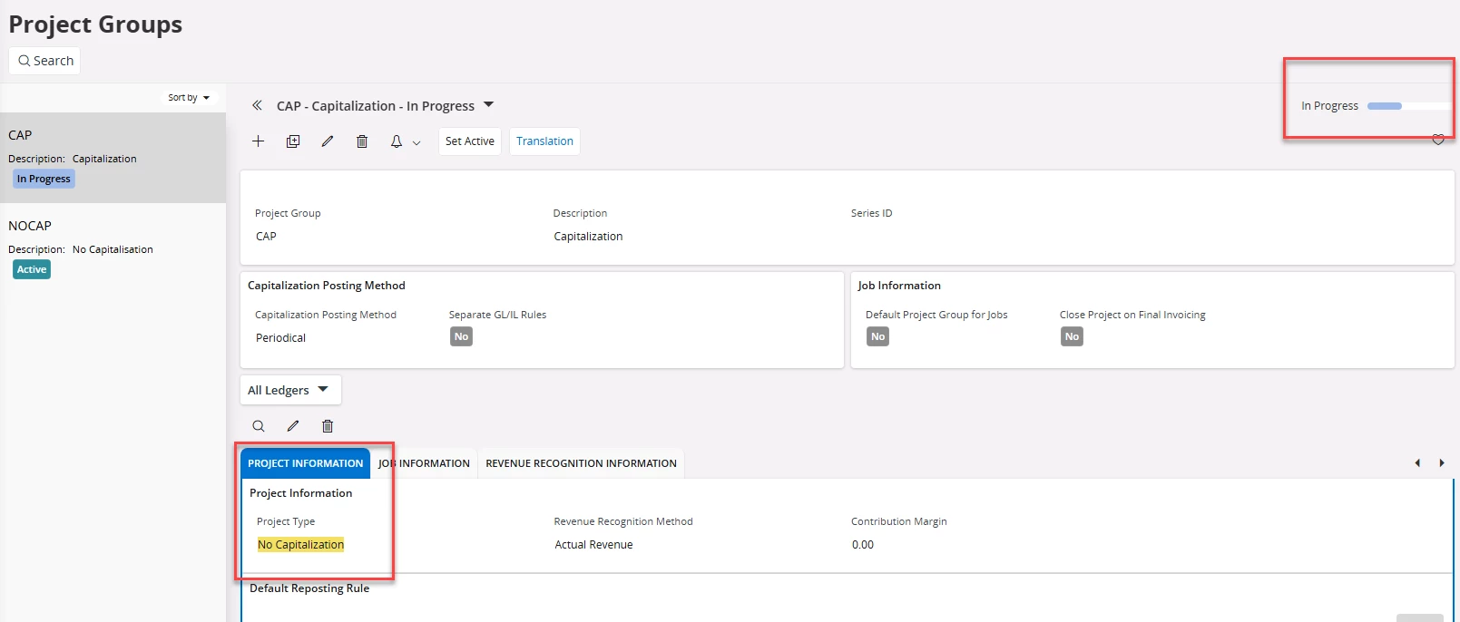This screenshot has height=622, width=1460.
Task: Click the edit pencil icon in top toolbar
Action: [328, 141]
